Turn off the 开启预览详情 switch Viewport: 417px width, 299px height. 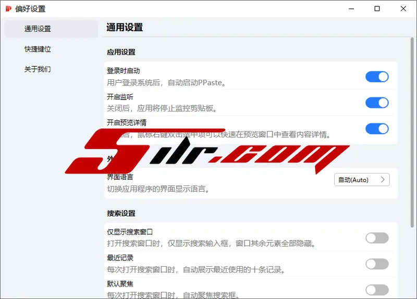point(377,129)
